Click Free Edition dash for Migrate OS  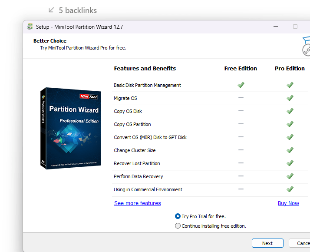point(241,98)
